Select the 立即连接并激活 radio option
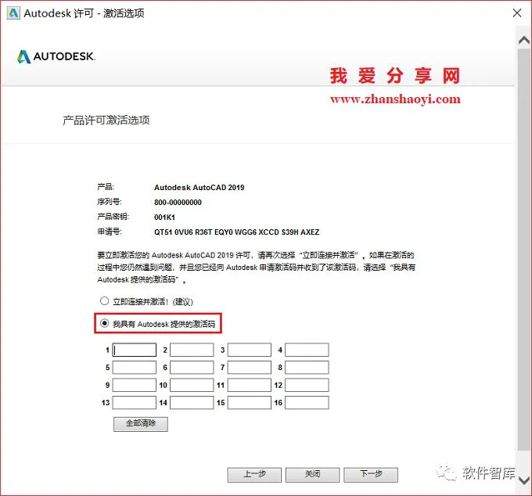This screenshot has width=532, height=496. tap(105, 301)
